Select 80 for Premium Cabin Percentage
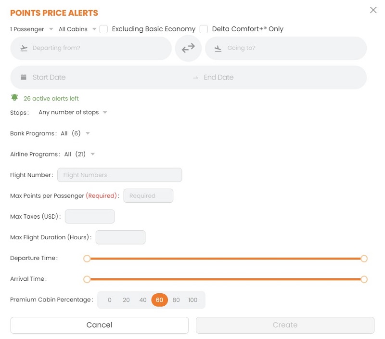Image resolution: width=385 pixels, height=339 pixels. click(x=176, y=300)
